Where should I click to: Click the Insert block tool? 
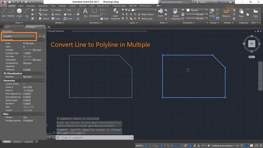tap(160, 13)
